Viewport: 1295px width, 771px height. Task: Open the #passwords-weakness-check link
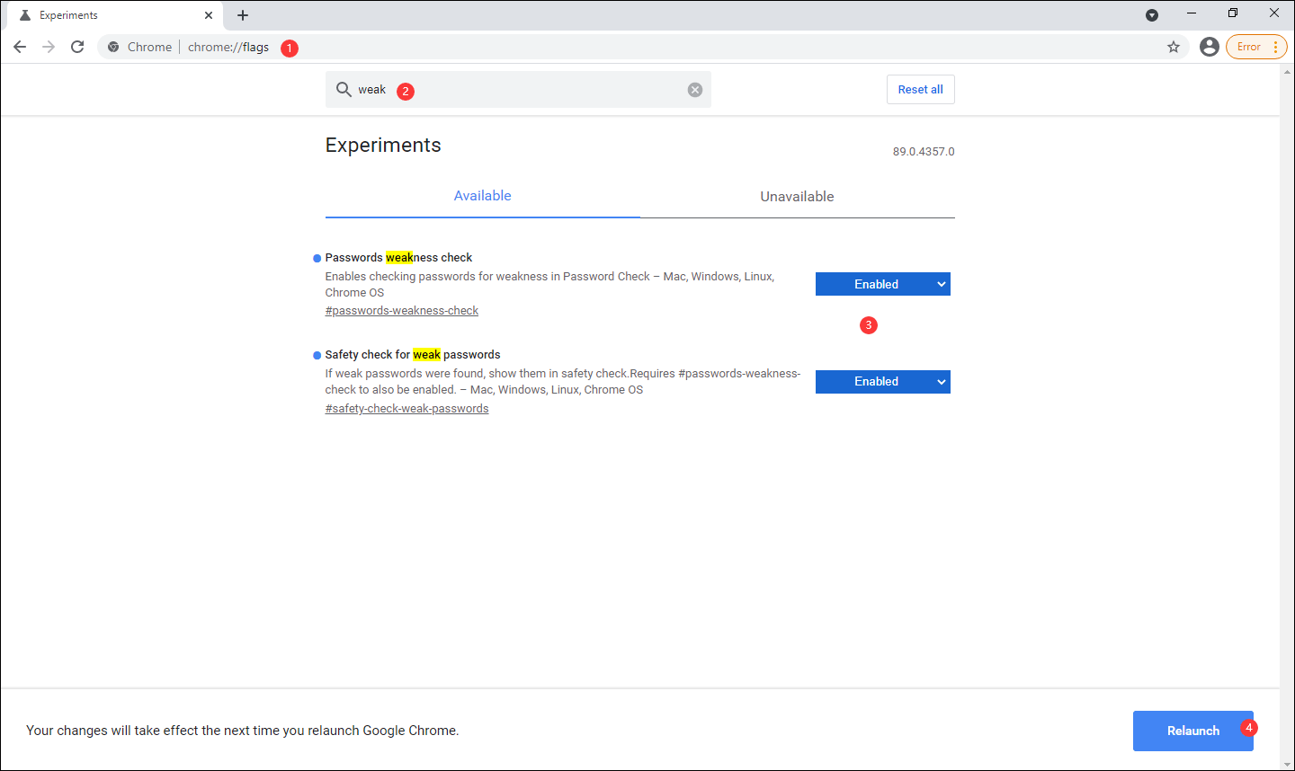401,310
